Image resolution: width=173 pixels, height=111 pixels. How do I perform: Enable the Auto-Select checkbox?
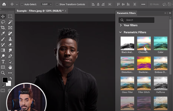click(22, 4)
